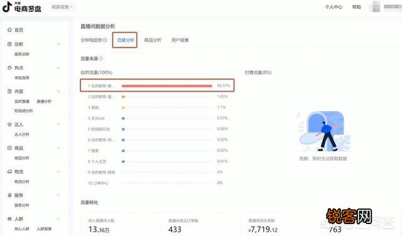Screen dimensions: 402x236
Task: Select row 8 个人主页 0.01%
Action: [158, 161]
